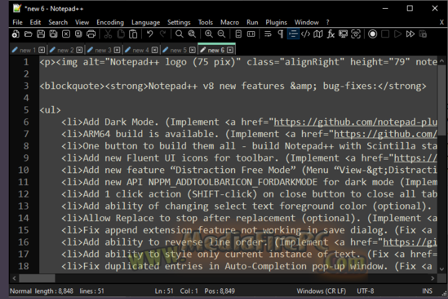Image resolution: width=448 pixels, height=299 pixels.
Task: Open the Macro menu
Action: click(x=230, y=22)
